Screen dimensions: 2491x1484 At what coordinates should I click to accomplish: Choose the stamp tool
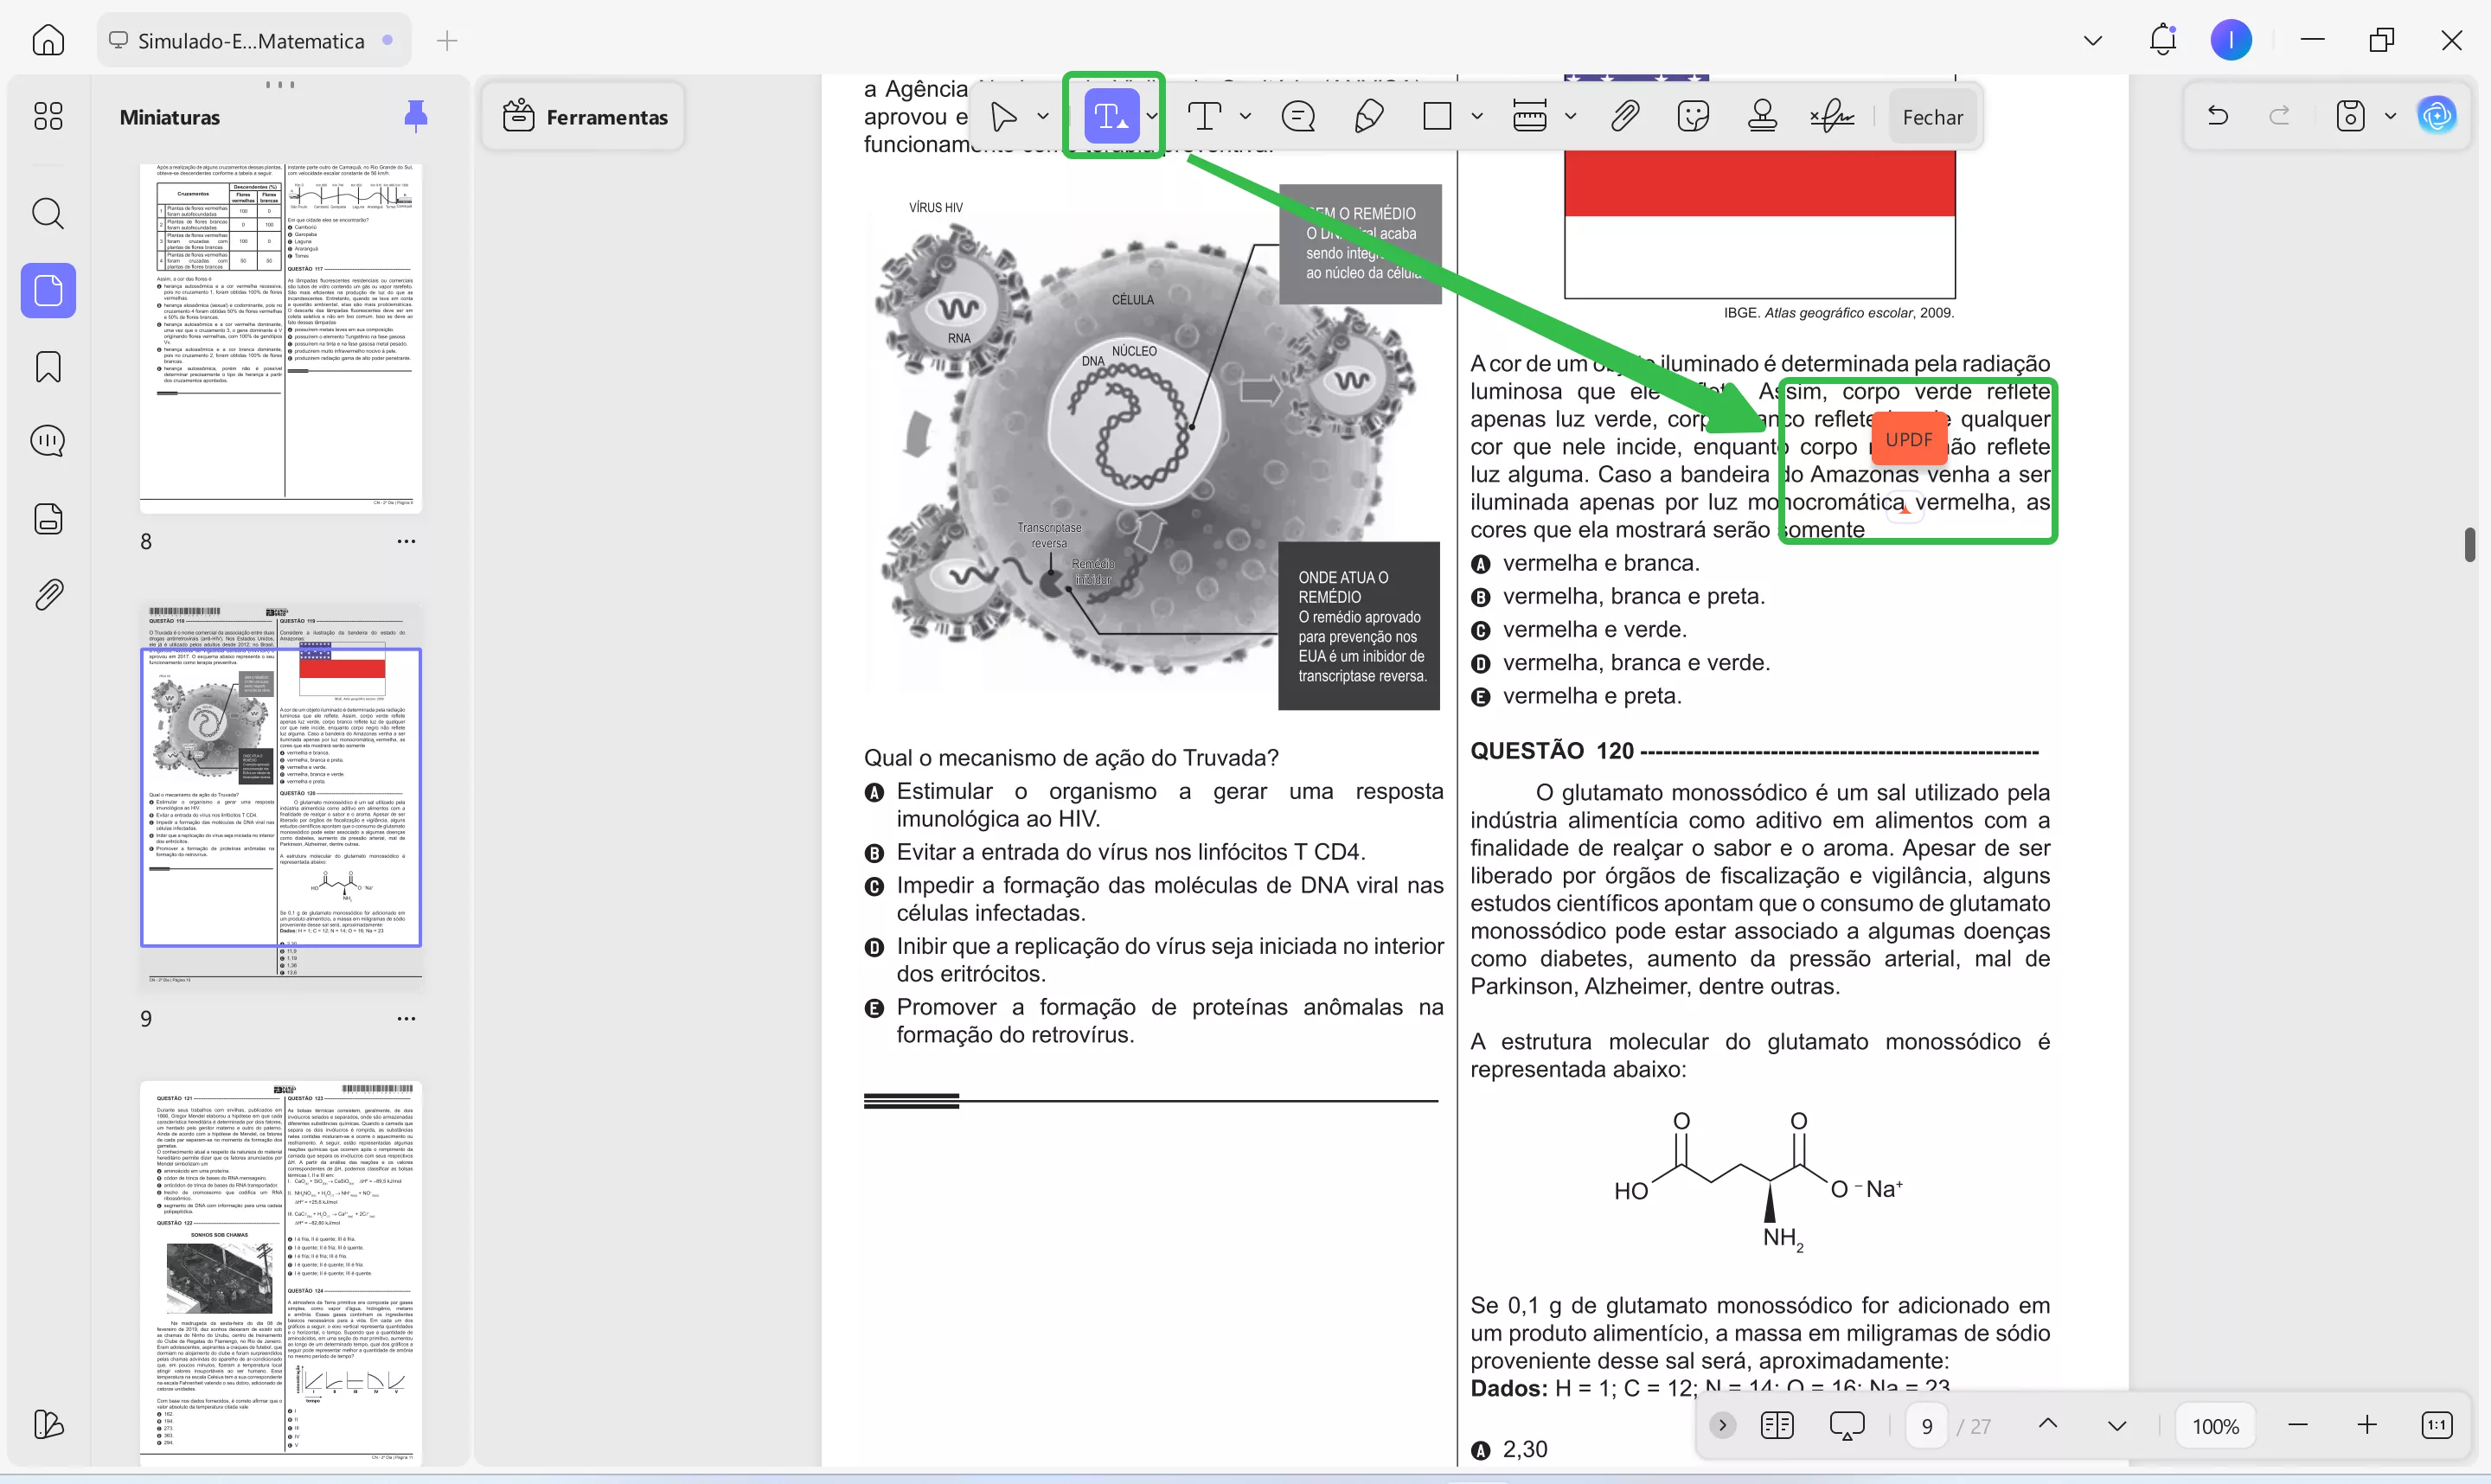click(1762, 117)
